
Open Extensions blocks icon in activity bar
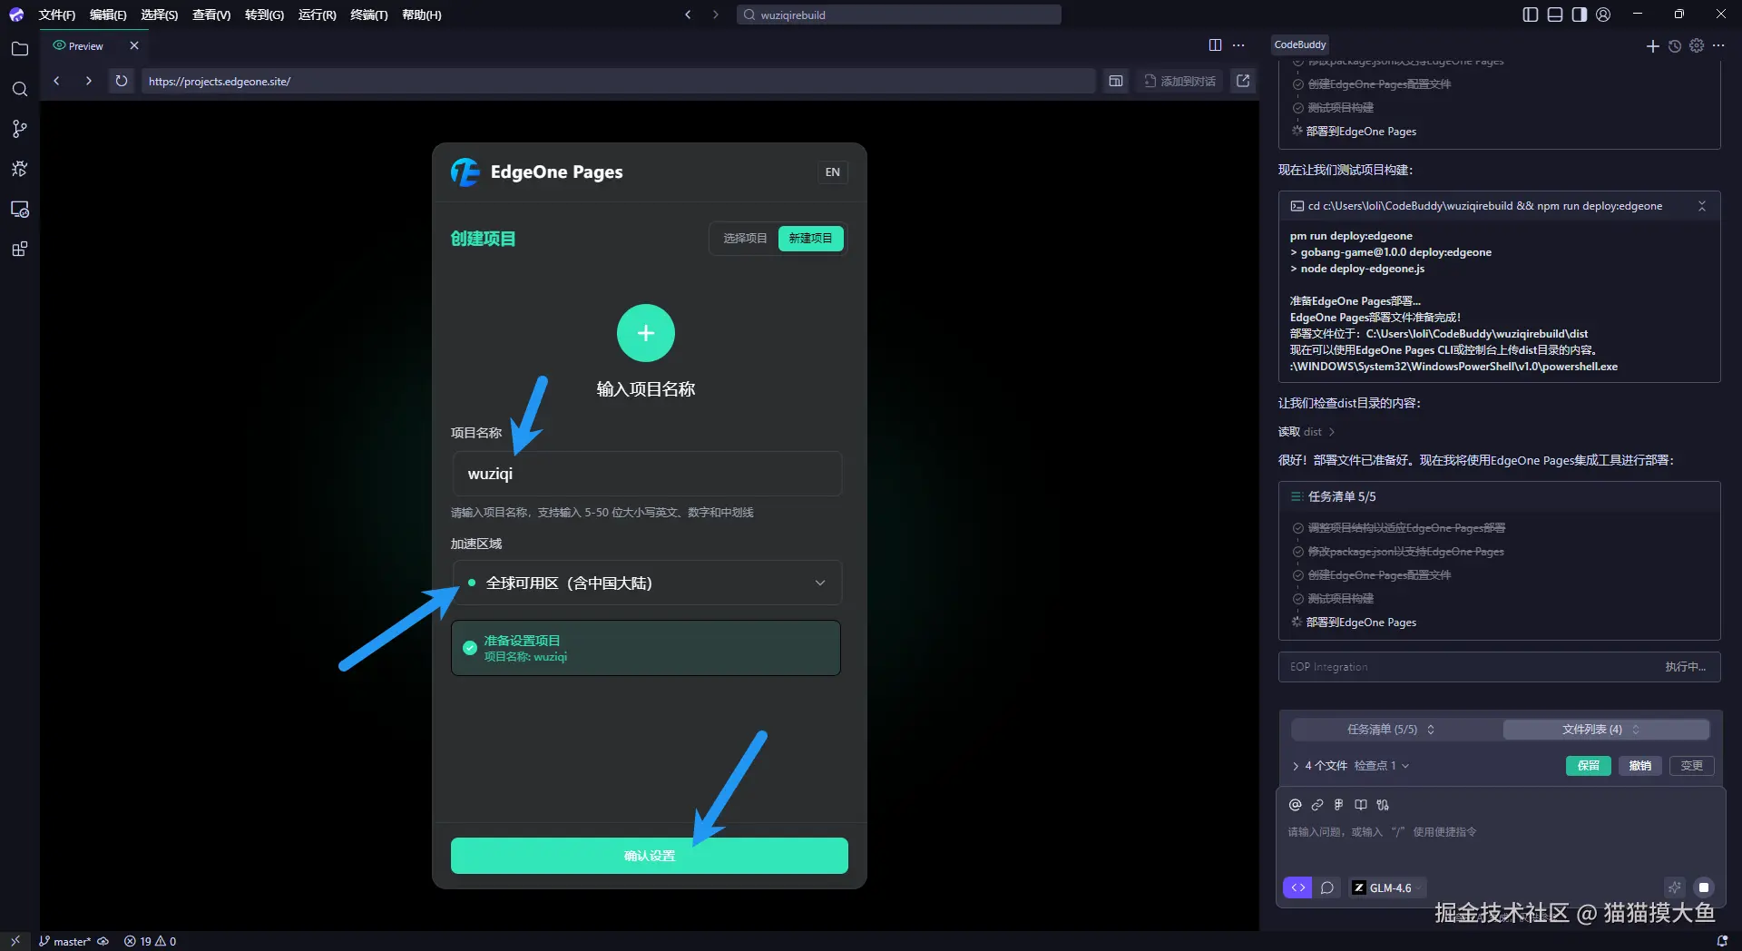click(19, 250)
